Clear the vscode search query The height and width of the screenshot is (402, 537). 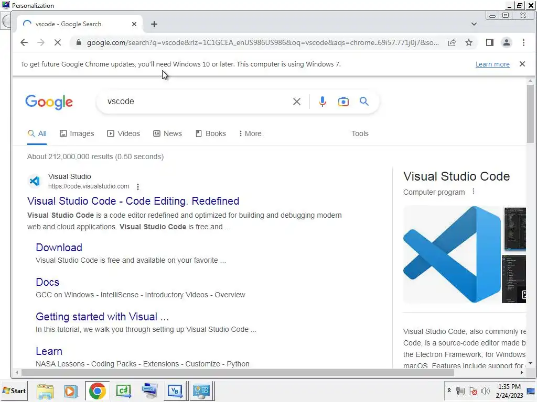(297, 102)
